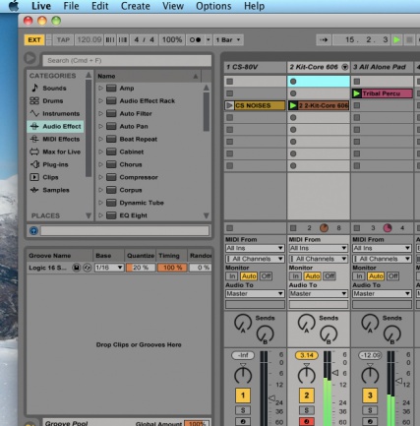Image resolution: width=420 pixels, height=426 pixels.
Task: Select the Plug-ins category
Action: [55, 164]
